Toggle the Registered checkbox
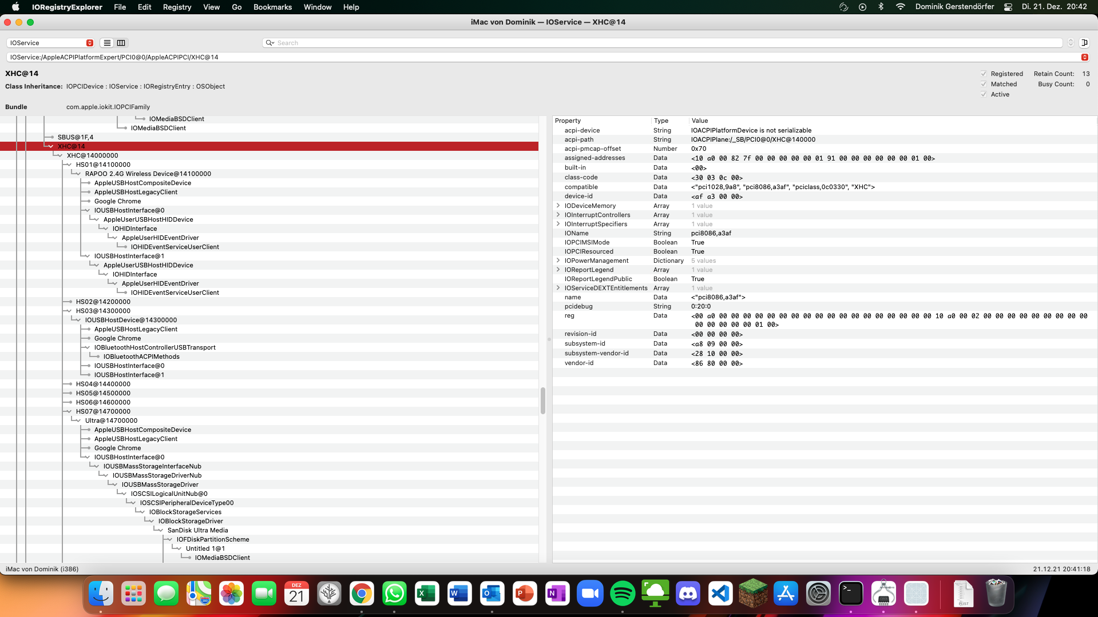 [984, 74]
